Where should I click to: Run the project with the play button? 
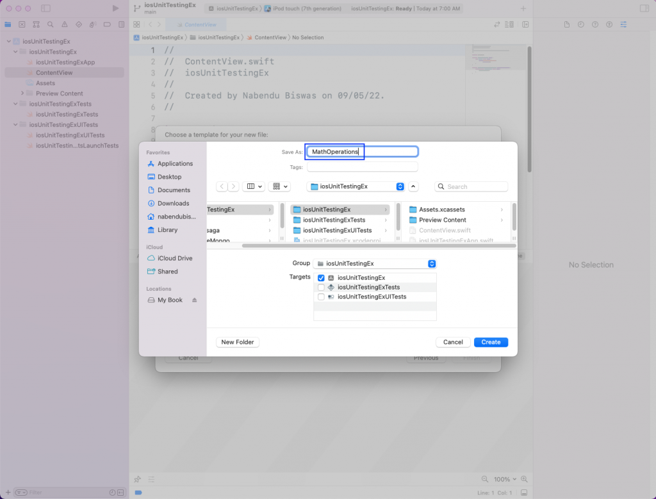tap(115, 8)
